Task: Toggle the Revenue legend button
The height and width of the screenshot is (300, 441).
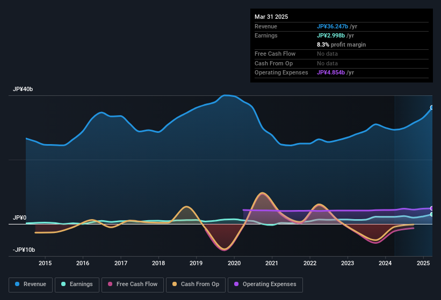Action: [31, 284]
